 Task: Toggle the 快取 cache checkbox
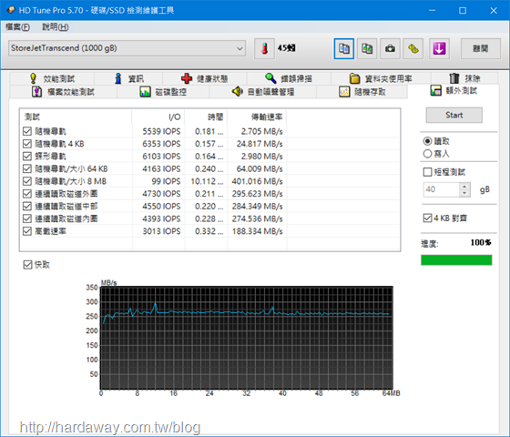click(27, 265)
